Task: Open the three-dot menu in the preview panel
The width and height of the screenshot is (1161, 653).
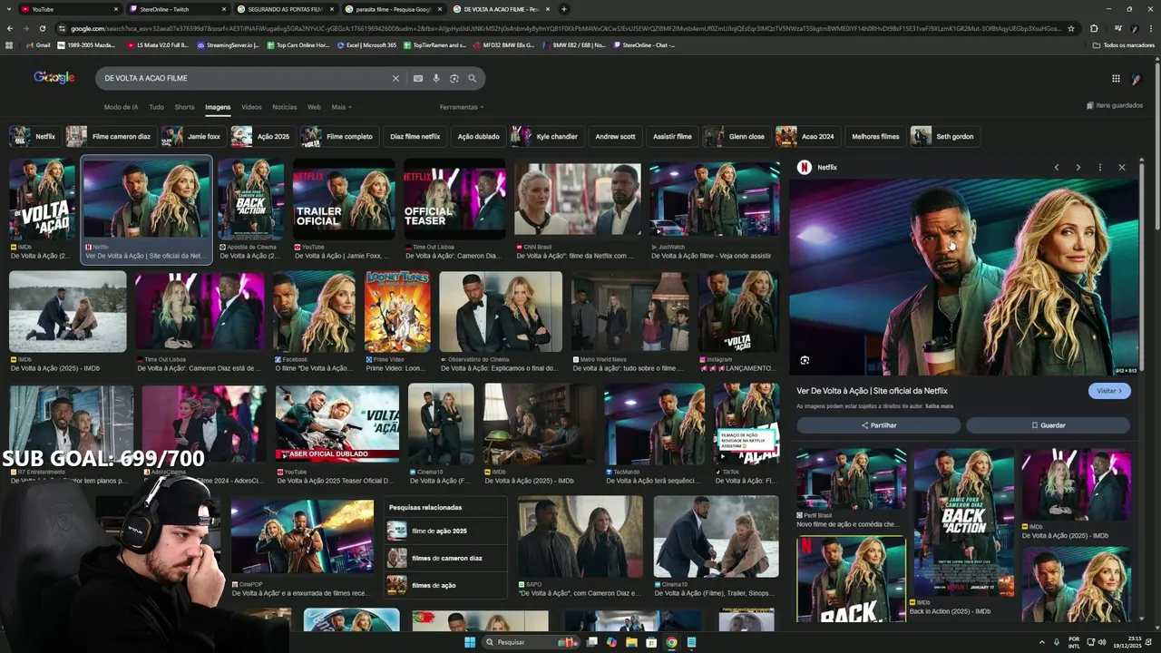Action: [x=1100, y=168]
